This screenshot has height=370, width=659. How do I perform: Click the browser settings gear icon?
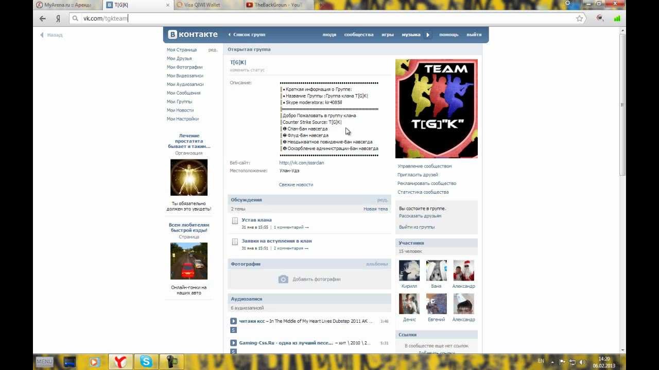[568, 4]
